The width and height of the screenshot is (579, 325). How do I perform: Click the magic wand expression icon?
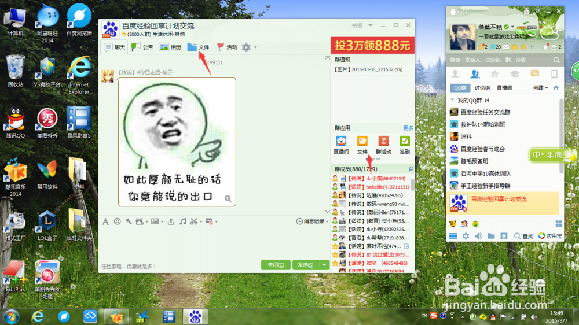point(129,221)
